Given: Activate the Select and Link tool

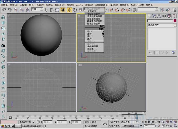Looking at the screenshot, I should (x=16, y=10).
